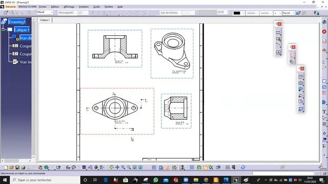The image size is (328, 184).
Task: Click the taskbar search box Taper ici pour rechercher
Action: pyautogui.click(x=45, y=180)
